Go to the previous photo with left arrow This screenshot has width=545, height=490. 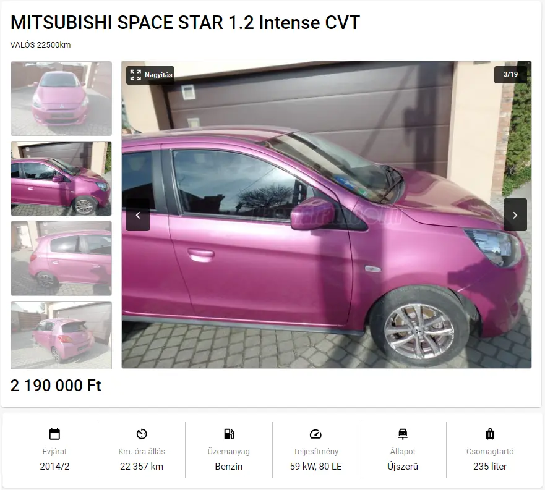click(x=138, y=215)
